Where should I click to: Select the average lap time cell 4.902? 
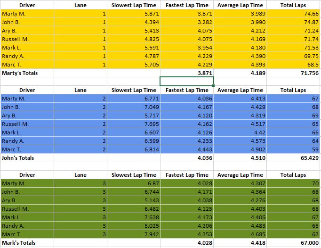pos(240,149)
